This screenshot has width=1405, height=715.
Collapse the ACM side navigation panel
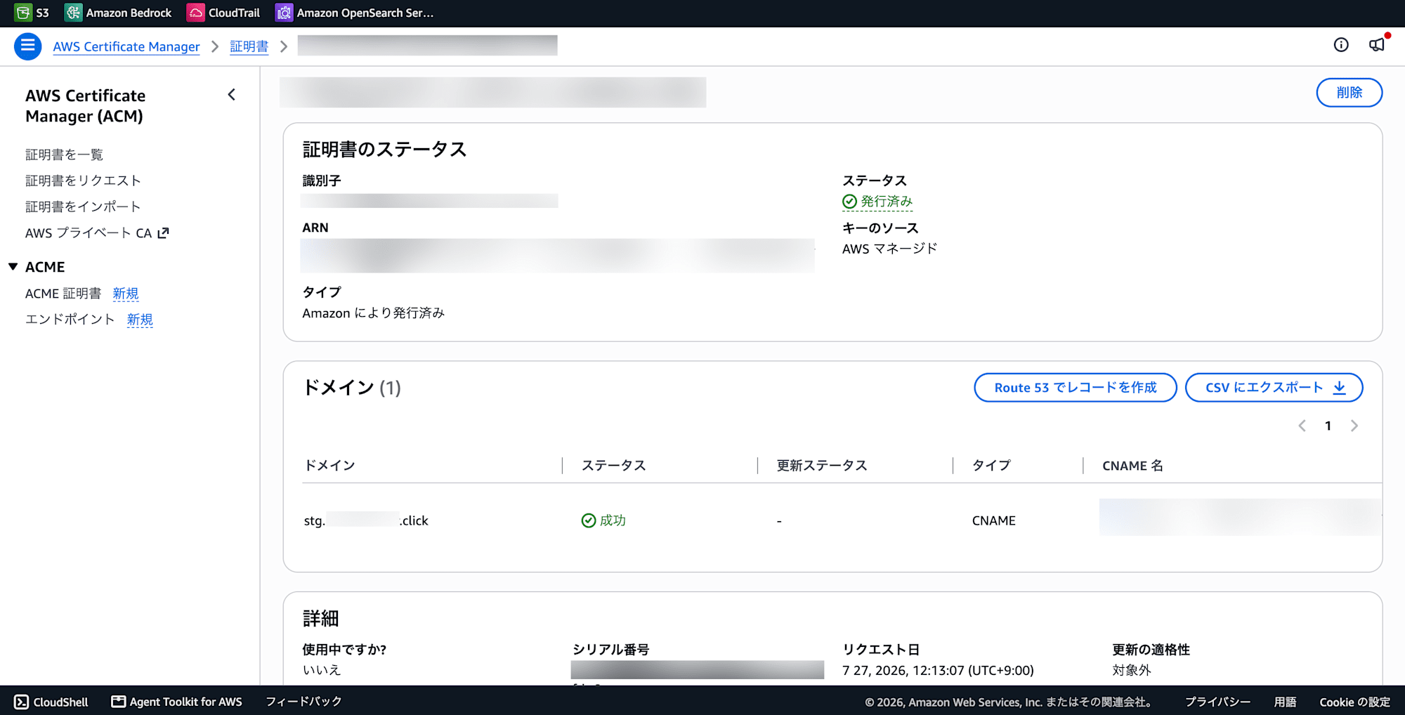tap(232, 95)
